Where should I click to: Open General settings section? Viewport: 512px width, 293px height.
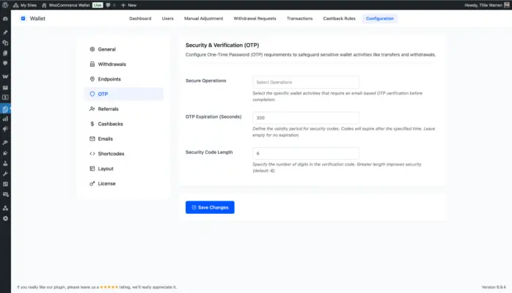coord(124,49)
